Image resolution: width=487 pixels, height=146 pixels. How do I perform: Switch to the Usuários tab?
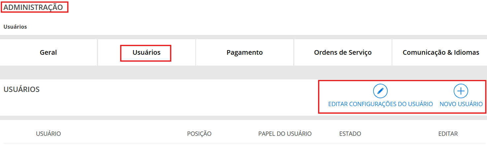[x=146, y=52]
